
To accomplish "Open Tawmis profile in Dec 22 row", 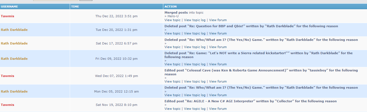I will click(8, 16).
